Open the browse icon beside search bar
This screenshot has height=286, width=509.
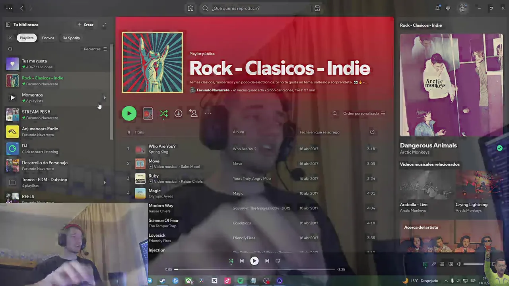click(317, 8)
